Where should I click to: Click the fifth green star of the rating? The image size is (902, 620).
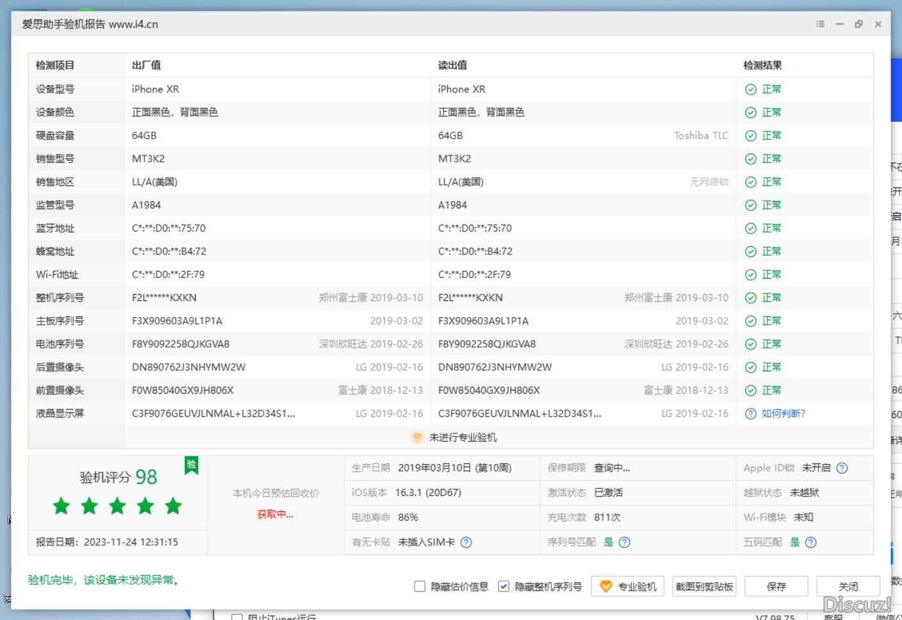click(173, 506)
